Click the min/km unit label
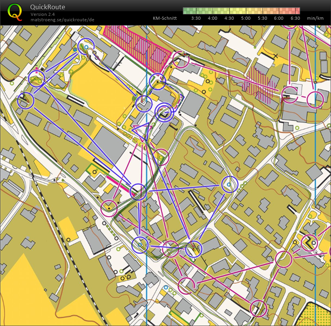The width and height of the screenshot is (331, 326). pyautogui.click(x=315, y=18)
